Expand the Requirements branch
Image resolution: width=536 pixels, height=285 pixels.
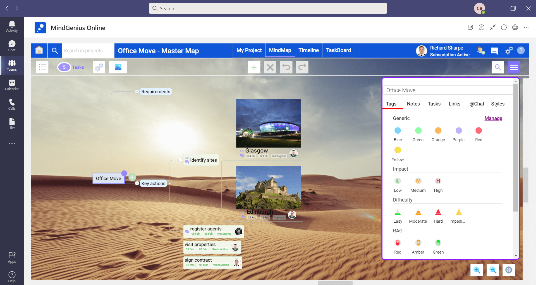coord(137,91)
